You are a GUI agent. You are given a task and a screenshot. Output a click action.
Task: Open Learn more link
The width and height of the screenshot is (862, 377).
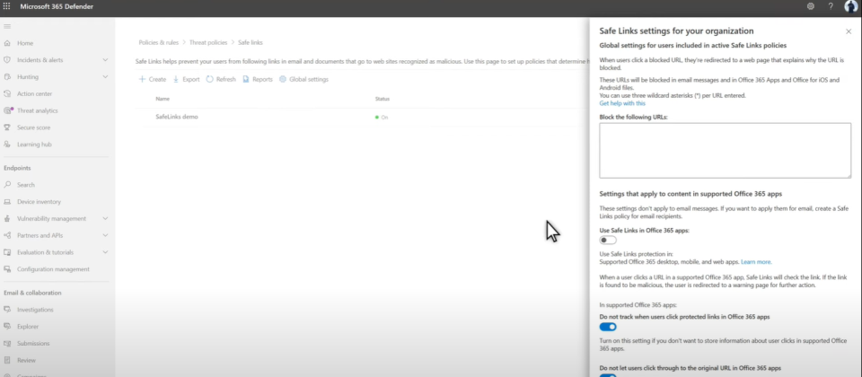756,262
